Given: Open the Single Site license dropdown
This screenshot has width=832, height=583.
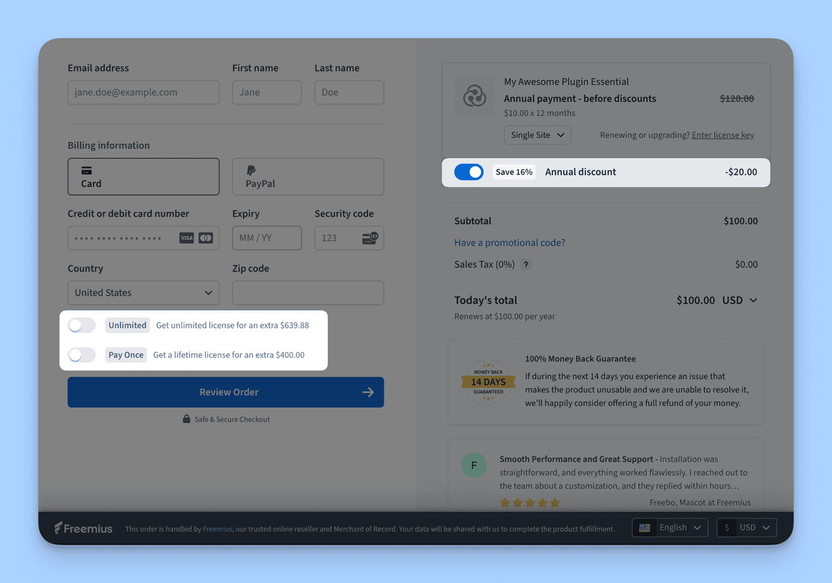Looking at the screenshot, I should pyautogui.click(x=537, y=135).
